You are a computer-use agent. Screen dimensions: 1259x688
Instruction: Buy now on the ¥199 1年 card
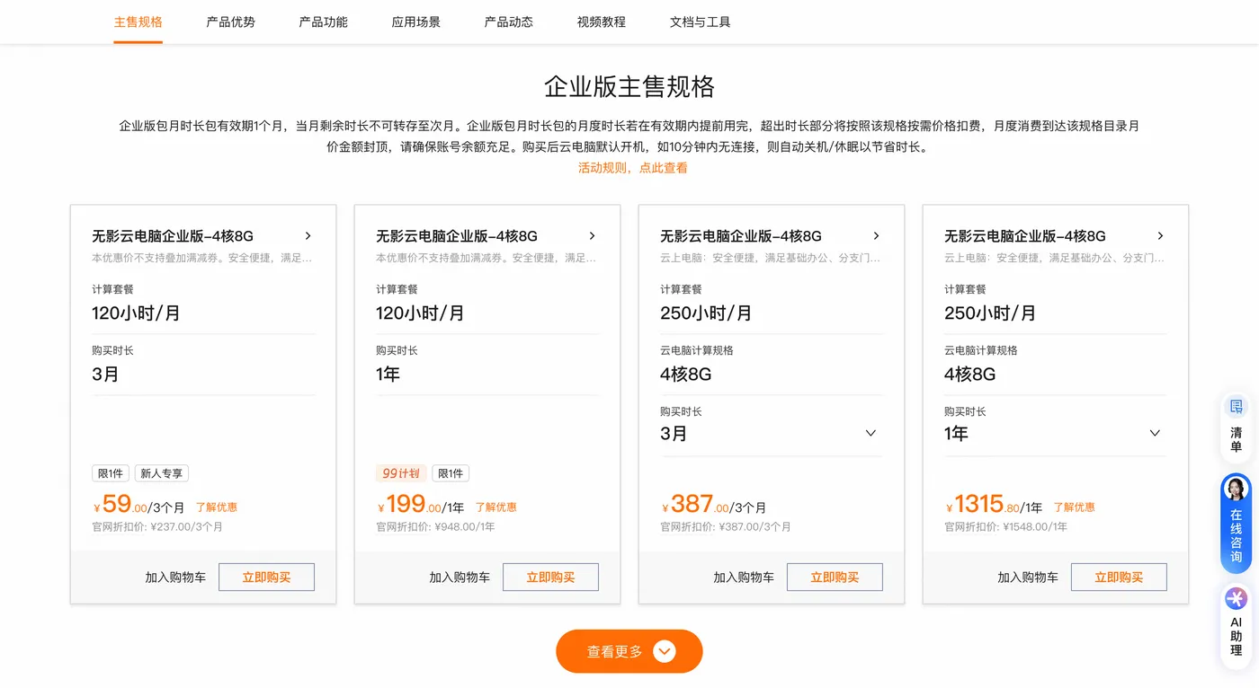click(x=550, y=578)
